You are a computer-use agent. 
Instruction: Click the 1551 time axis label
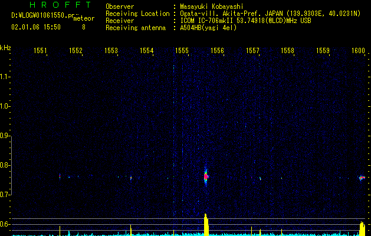[x=40, y=51]
